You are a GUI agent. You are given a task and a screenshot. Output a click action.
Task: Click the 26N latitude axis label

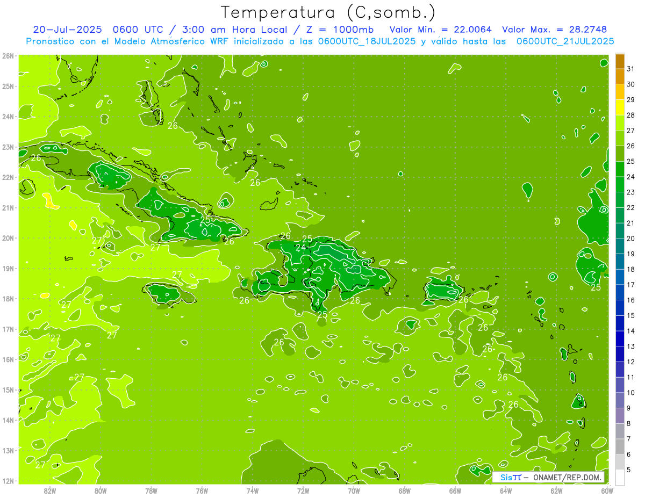(x=8, y=56)
